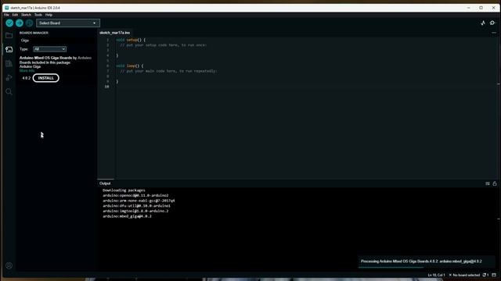Image resolution: width=501 pixels, height=281 pixels.
Task: Open the Sketchbook folder sidebar icon
Action: (9, 35)
